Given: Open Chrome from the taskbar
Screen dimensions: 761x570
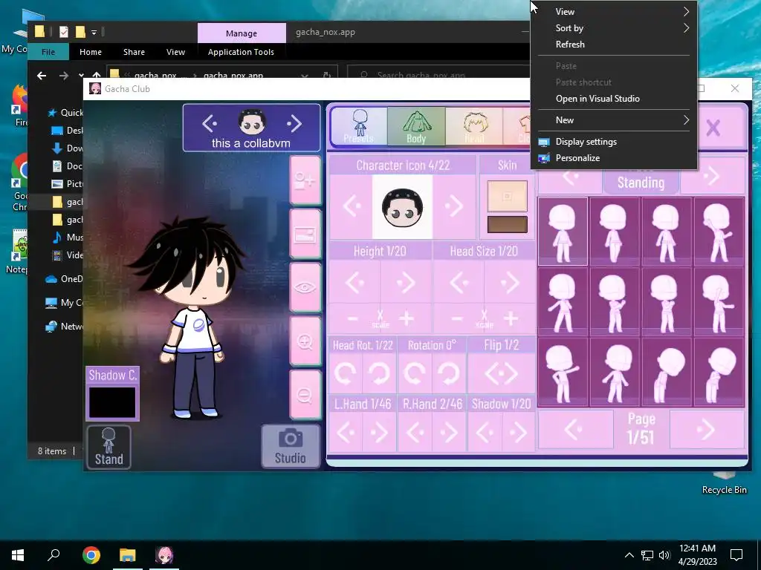Looking at the screenshot, I should pyautogui.click(x=91, y=555).
